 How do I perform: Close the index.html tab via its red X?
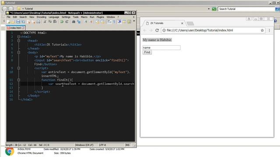pos(23,28)
